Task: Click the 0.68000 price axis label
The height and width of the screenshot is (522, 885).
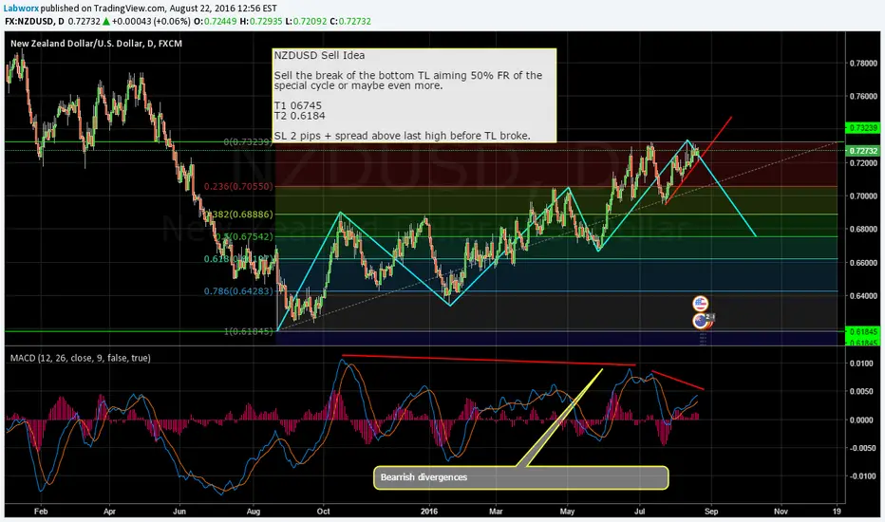Action: 863,230
